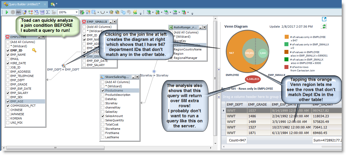Sort by EMP_GRADE column header
This screenshot has width=346, height=155.
pos(259,104)
